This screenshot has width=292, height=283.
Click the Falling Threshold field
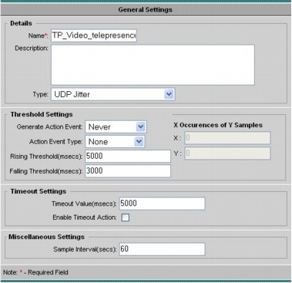128,171
